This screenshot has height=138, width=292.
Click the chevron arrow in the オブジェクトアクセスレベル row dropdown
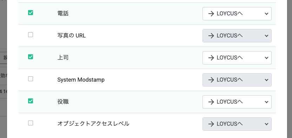coord(266,124)
